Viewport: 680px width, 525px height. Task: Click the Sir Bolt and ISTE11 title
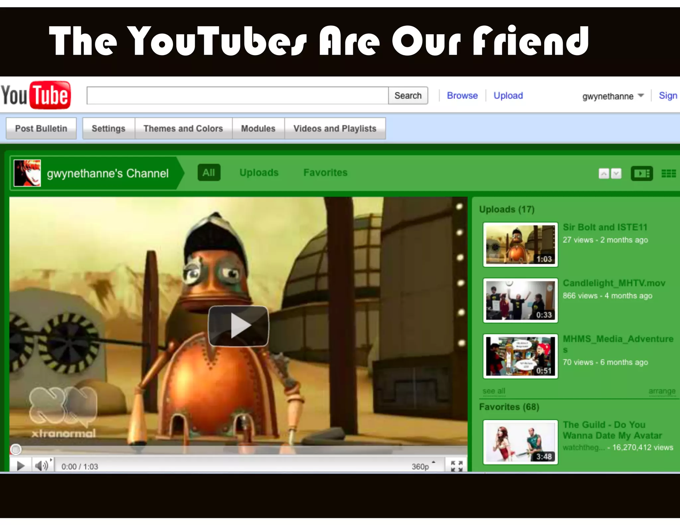pyautogui.click(x=605, y=227)
